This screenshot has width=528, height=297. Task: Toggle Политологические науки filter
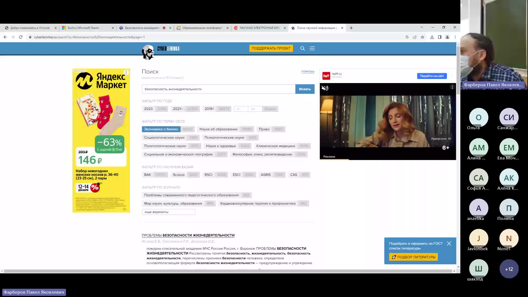171,146
